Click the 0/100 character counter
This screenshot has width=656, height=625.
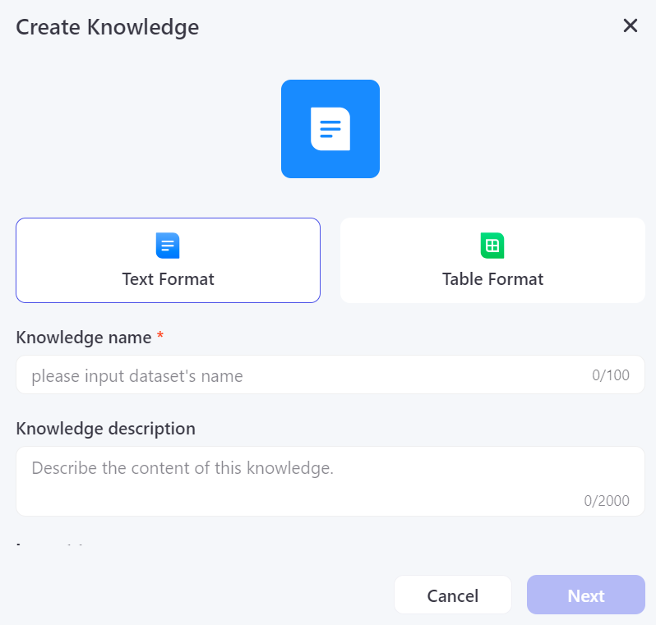611,376
